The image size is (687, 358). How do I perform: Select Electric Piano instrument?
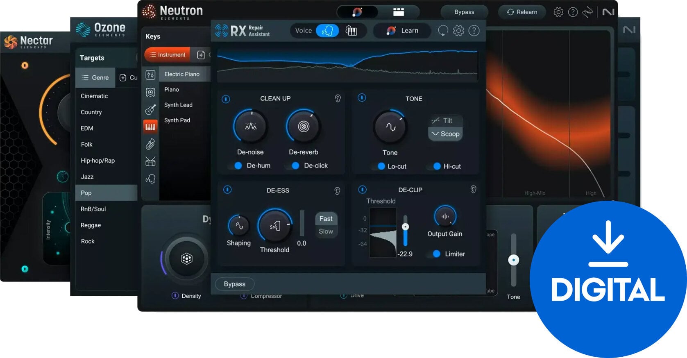(x=184, y=74)
